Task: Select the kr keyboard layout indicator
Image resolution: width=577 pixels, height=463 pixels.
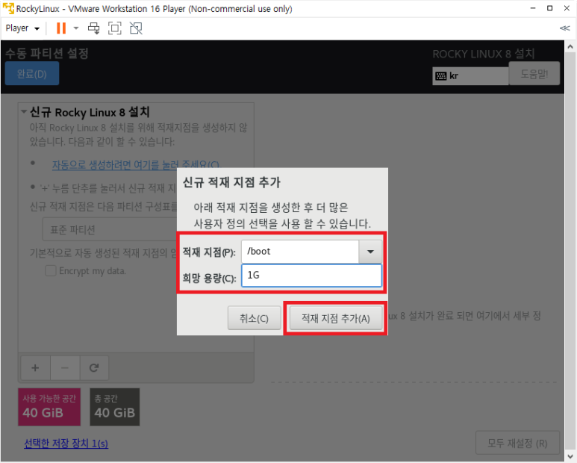Action: pyautogui.click(x=470, y=76)
